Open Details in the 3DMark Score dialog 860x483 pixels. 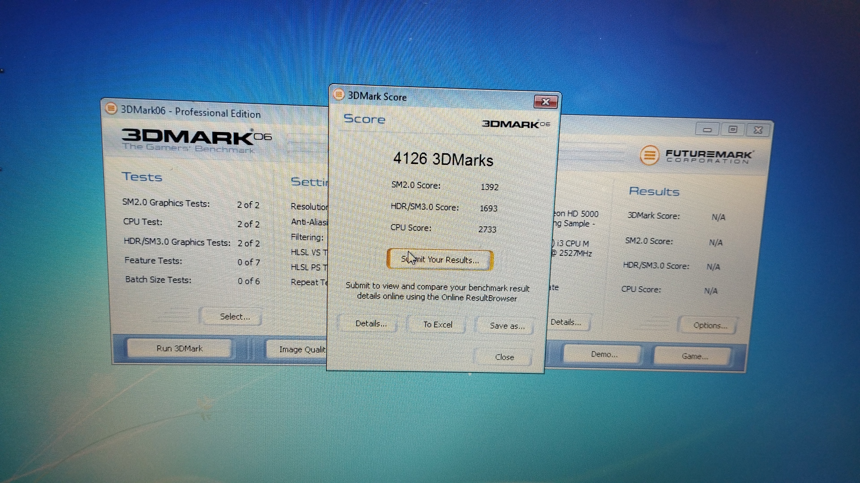[371, 323]
